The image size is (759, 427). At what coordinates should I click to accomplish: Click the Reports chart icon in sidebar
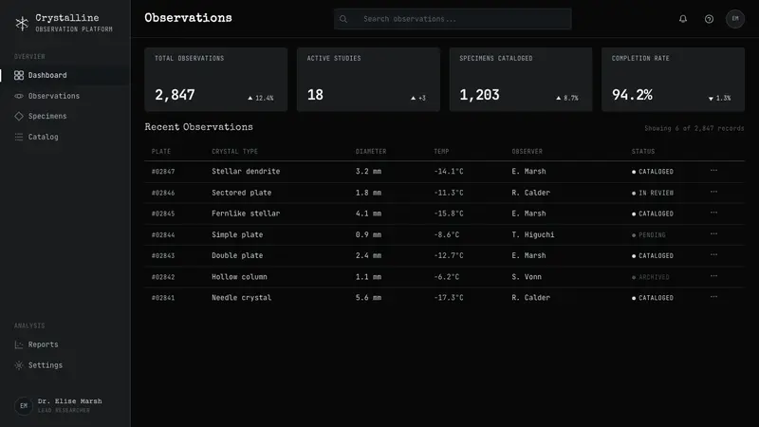(x=19, y=344)
